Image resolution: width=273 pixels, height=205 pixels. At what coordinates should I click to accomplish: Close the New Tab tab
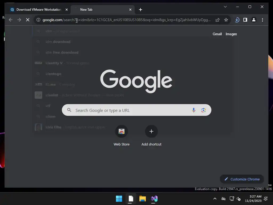point(130,10)
